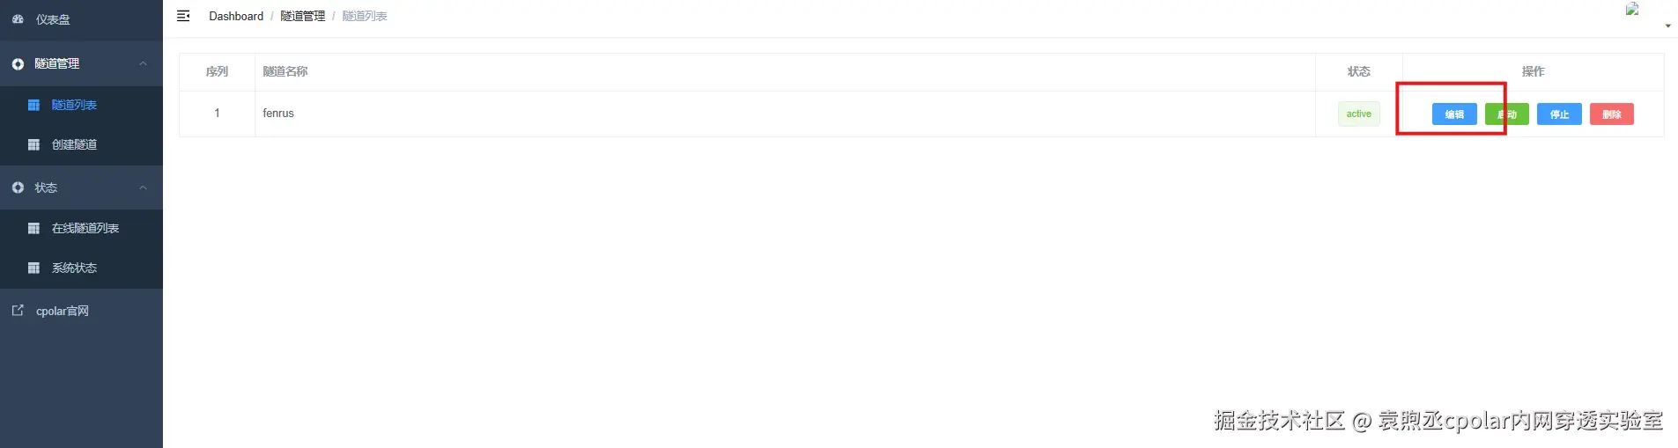Click the dashboard icon beside 仪表盘
1678x448 pixels.
[x=18, y=18]
